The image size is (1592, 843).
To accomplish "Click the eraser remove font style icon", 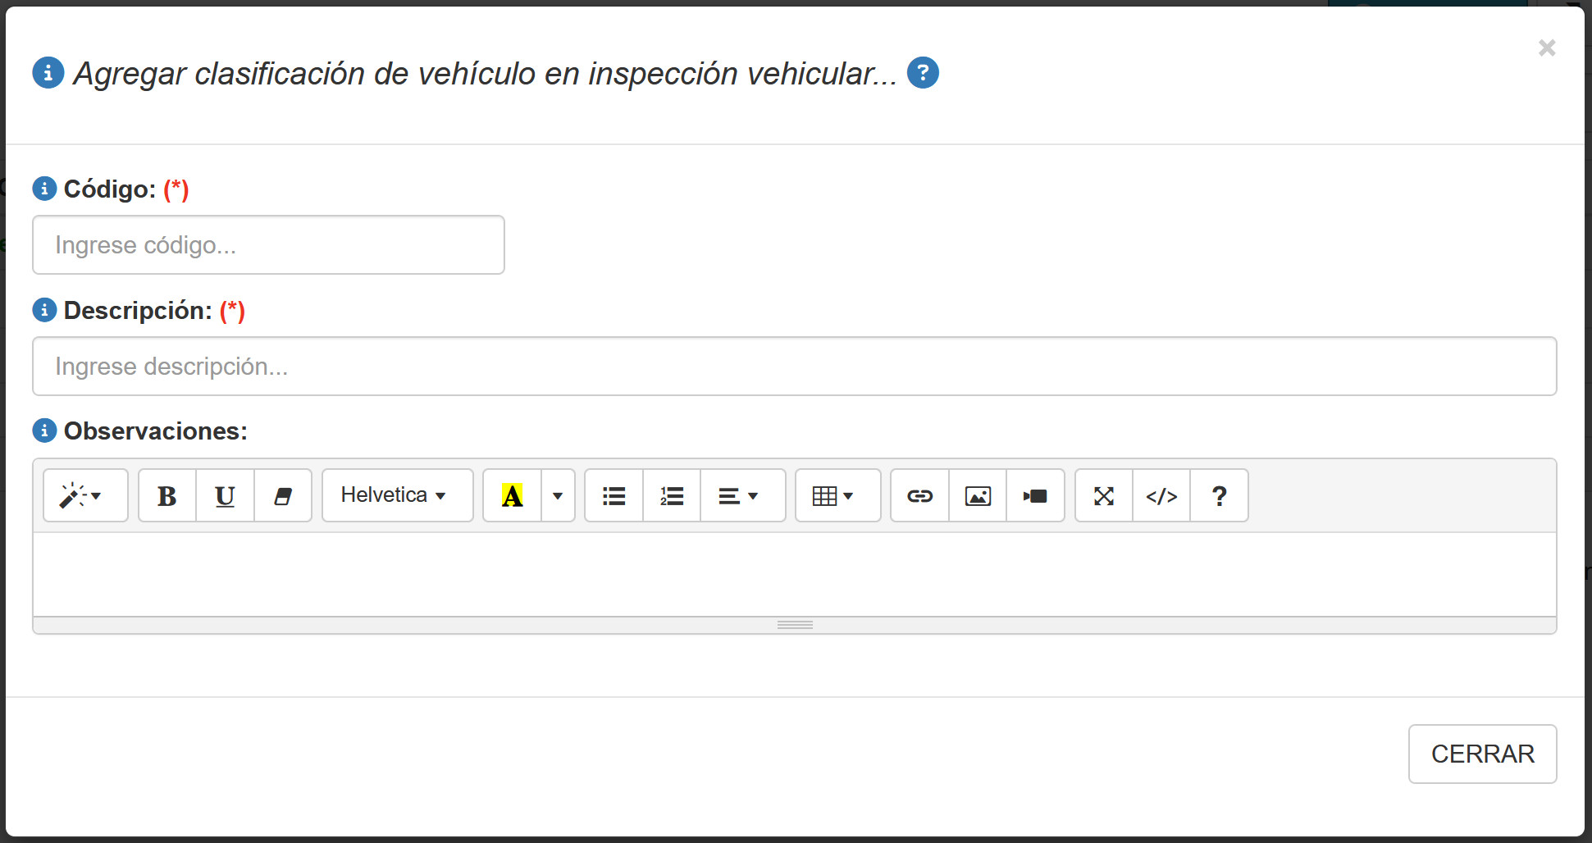I will tap(283, 495).
